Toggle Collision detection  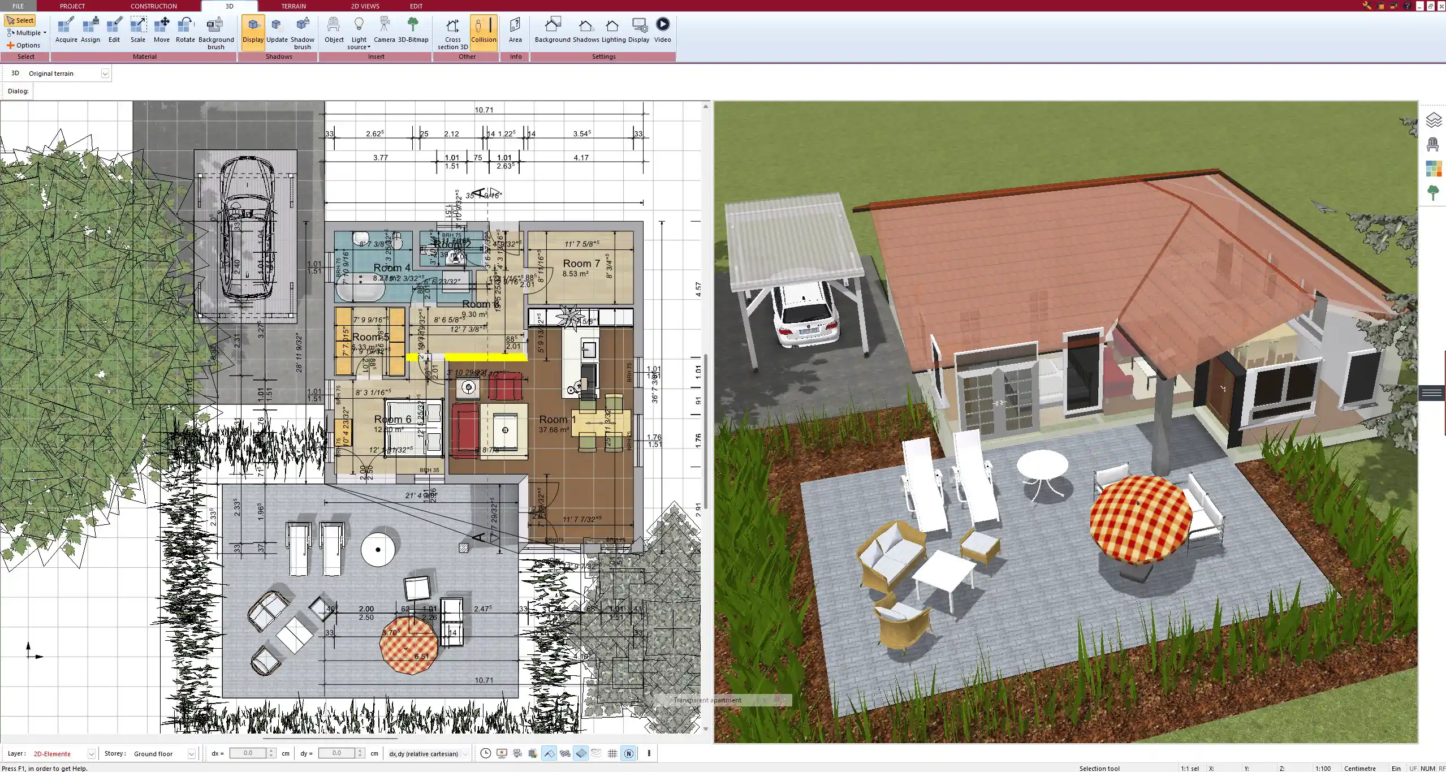coord(484,33)
